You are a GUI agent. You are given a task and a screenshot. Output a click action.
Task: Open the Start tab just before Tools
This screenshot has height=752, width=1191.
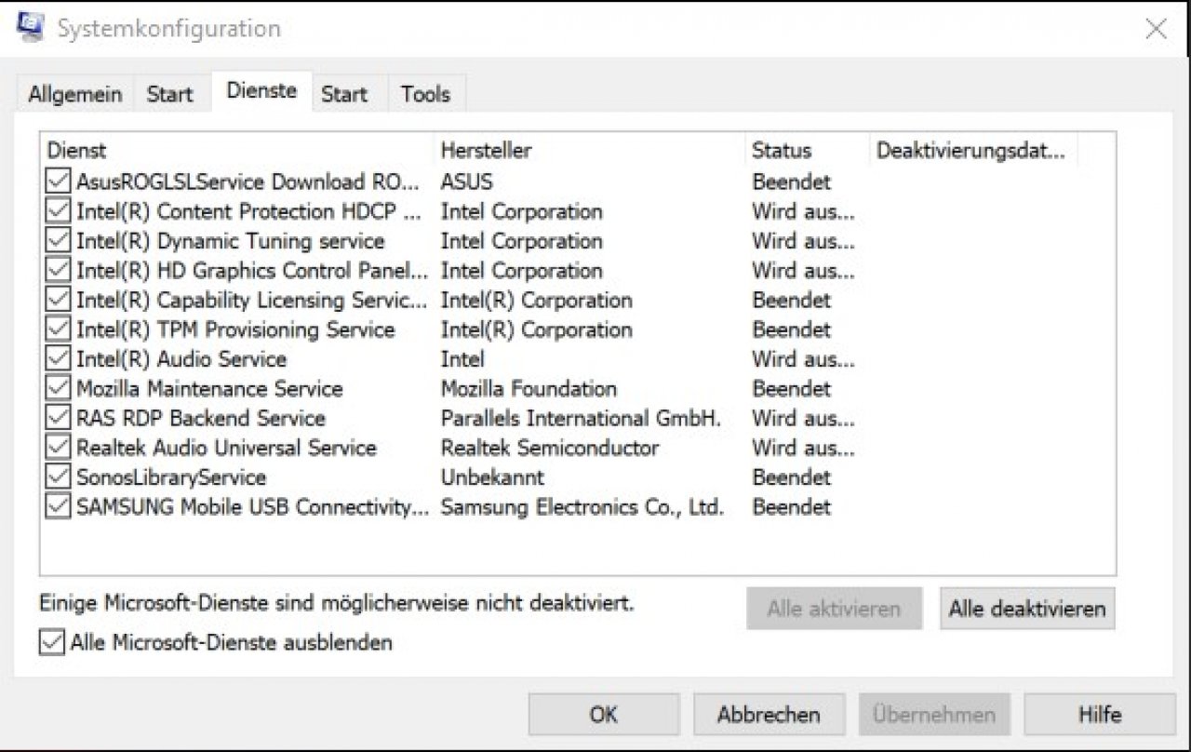pyautogui.click(x=344, y=94)
